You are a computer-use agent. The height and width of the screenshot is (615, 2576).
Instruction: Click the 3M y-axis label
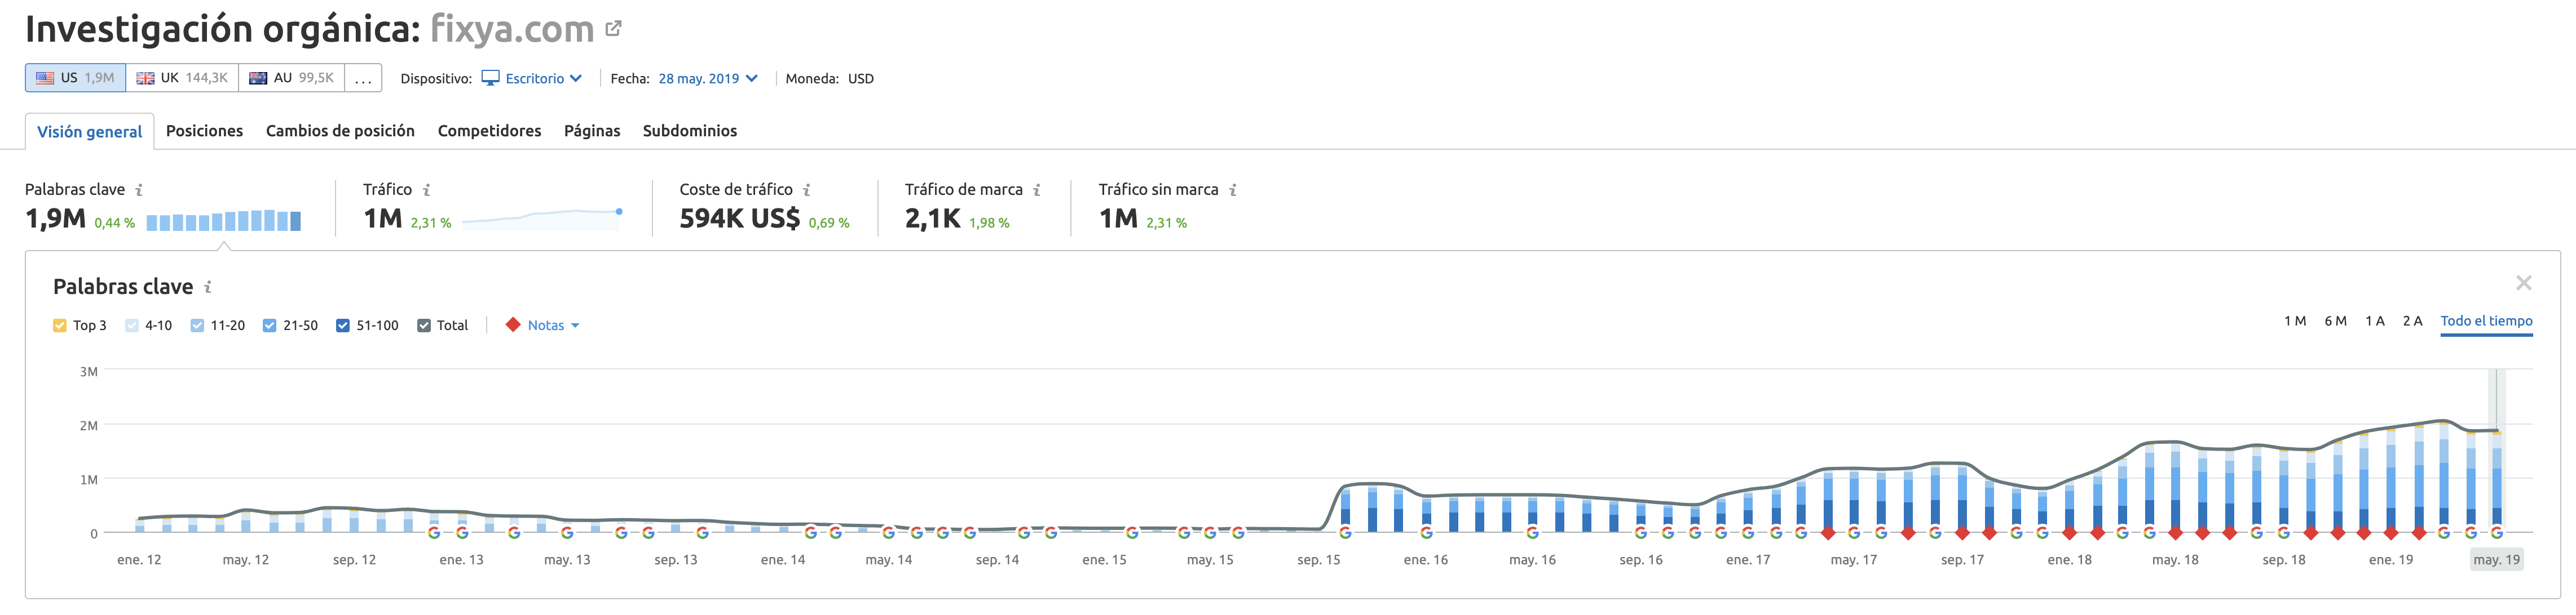pyautogui.click(x=89, y=371)
